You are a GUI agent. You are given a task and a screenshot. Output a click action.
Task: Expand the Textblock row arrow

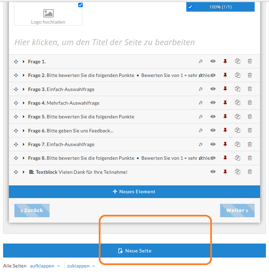click(24, 172)
